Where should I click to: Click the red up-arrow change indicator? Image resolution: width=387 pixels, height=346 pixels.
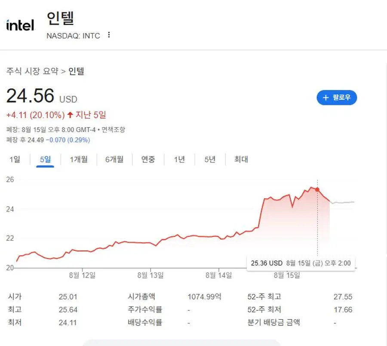click(x=70, y=115)
